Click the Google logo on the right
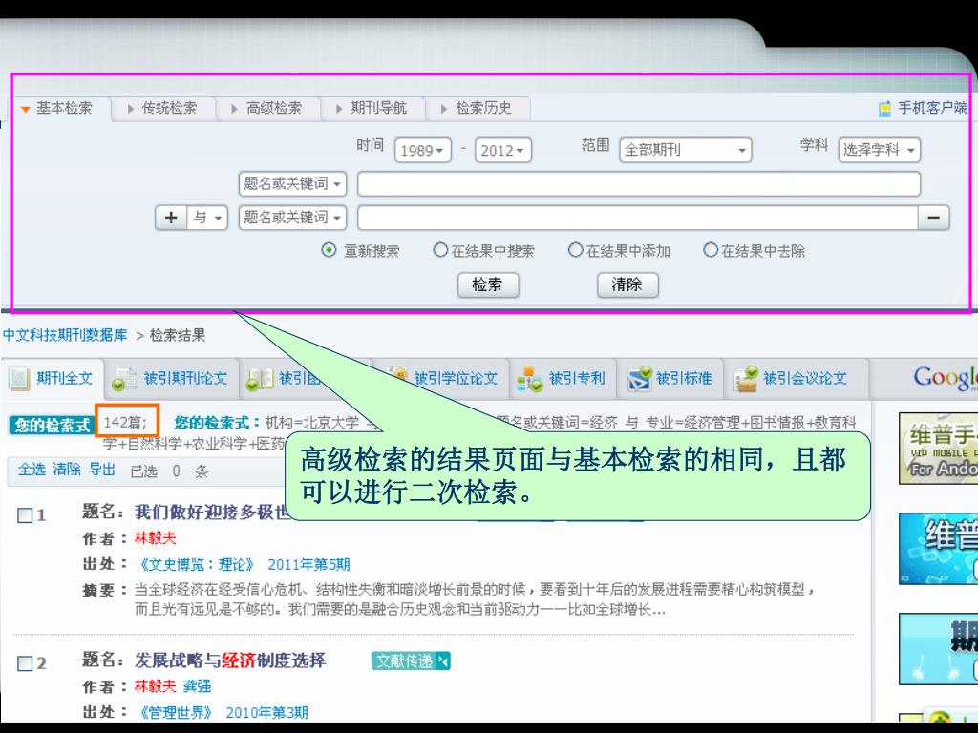This screenshot has height=733, width=978. coord(946,378)
